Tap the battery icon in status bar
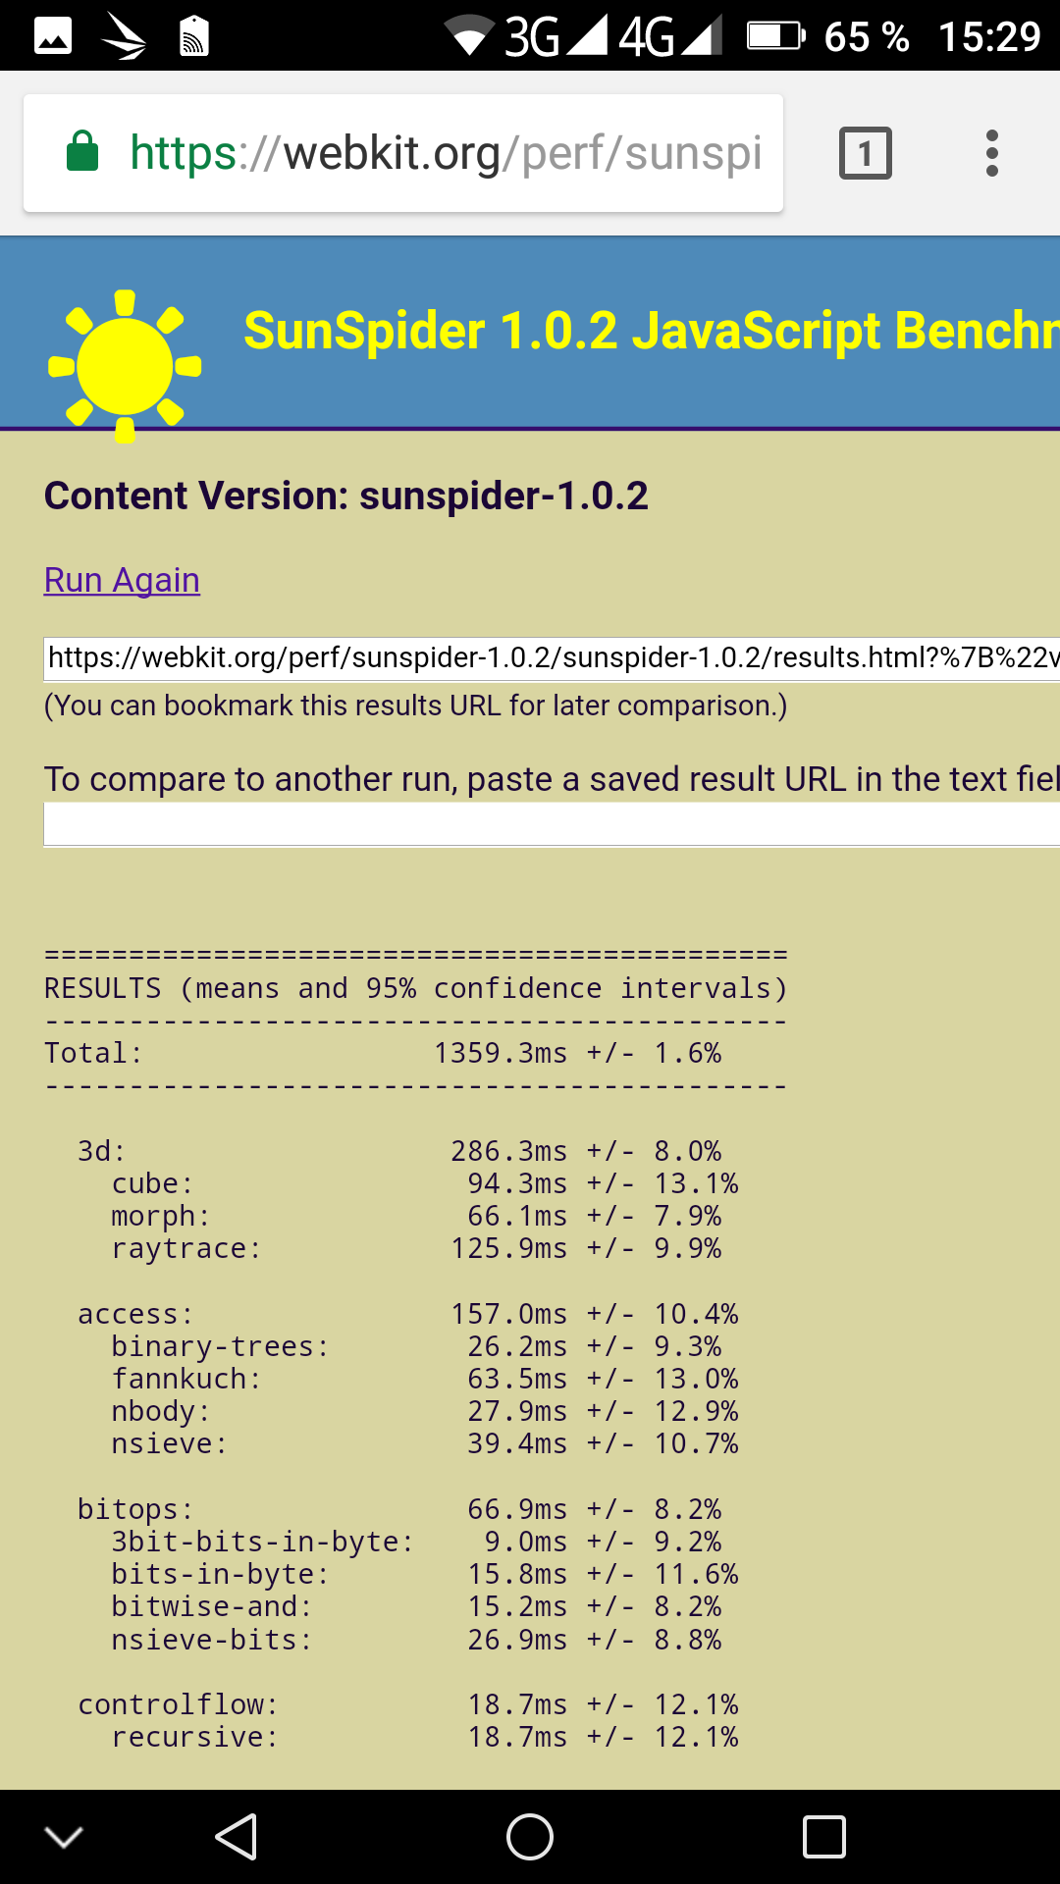The height and width of the screenshot is (1884, 1060). tap(775, 36)
